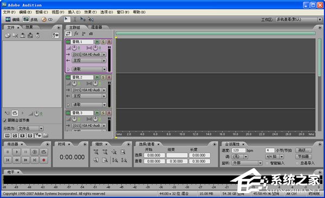Go to end with transport button
Viewport: 325px width, 198px height.
tap(35, 160)
